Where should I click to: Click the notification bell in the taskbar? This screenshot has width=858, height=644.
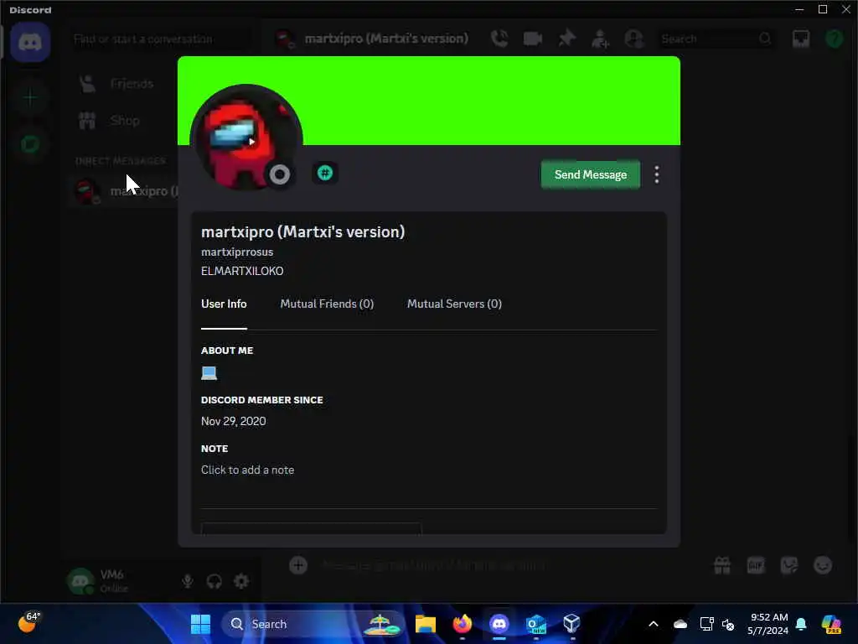pos(801,624)
